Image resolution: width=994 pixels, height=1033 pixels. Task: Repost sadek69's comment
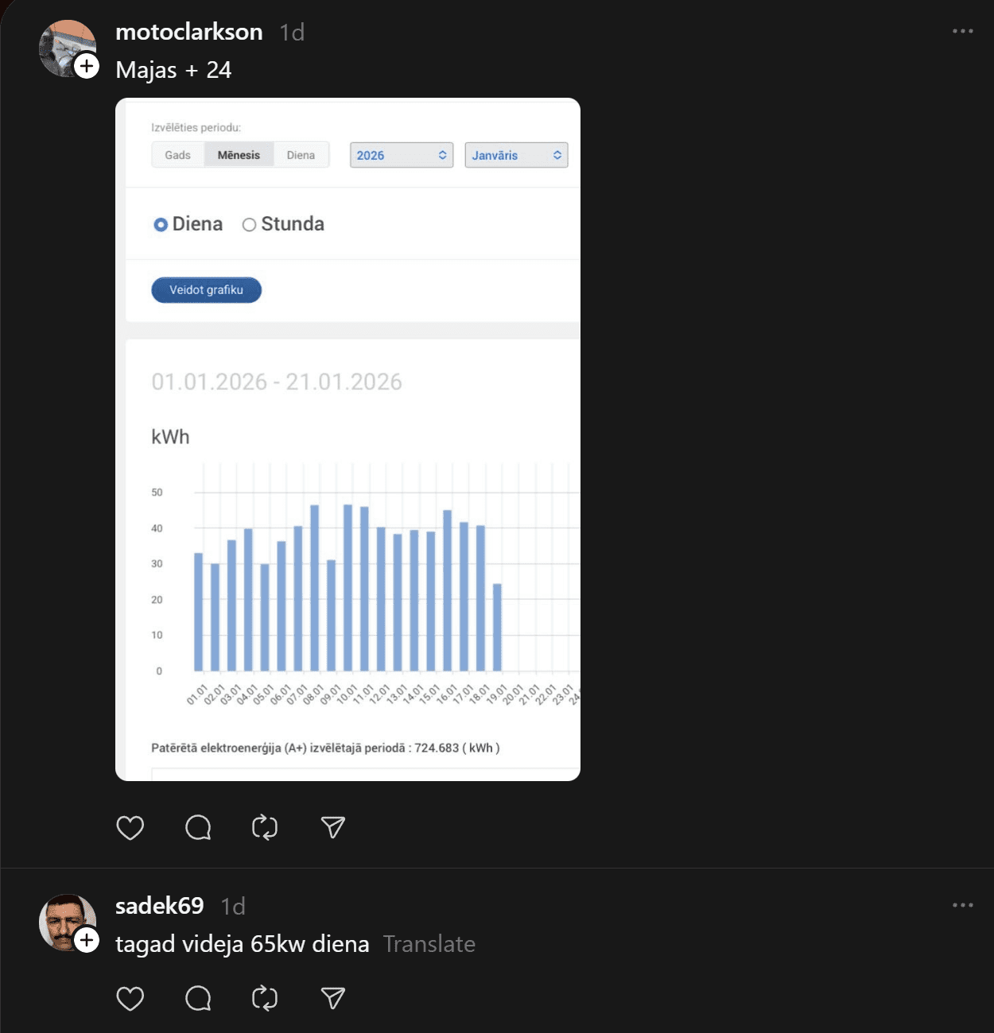coord(265,998)
